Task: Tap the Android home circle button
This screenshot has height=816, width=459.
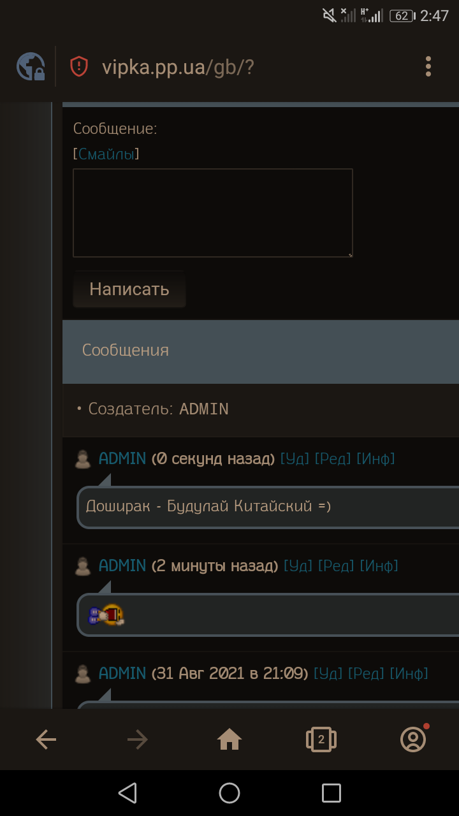Action: pos(229,793)
